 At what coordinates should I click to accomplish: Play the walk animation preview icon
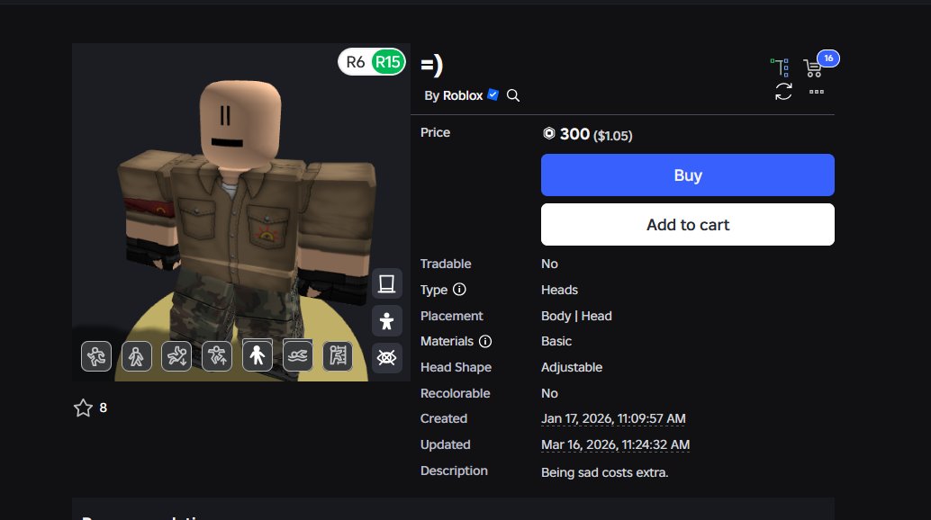137,356
